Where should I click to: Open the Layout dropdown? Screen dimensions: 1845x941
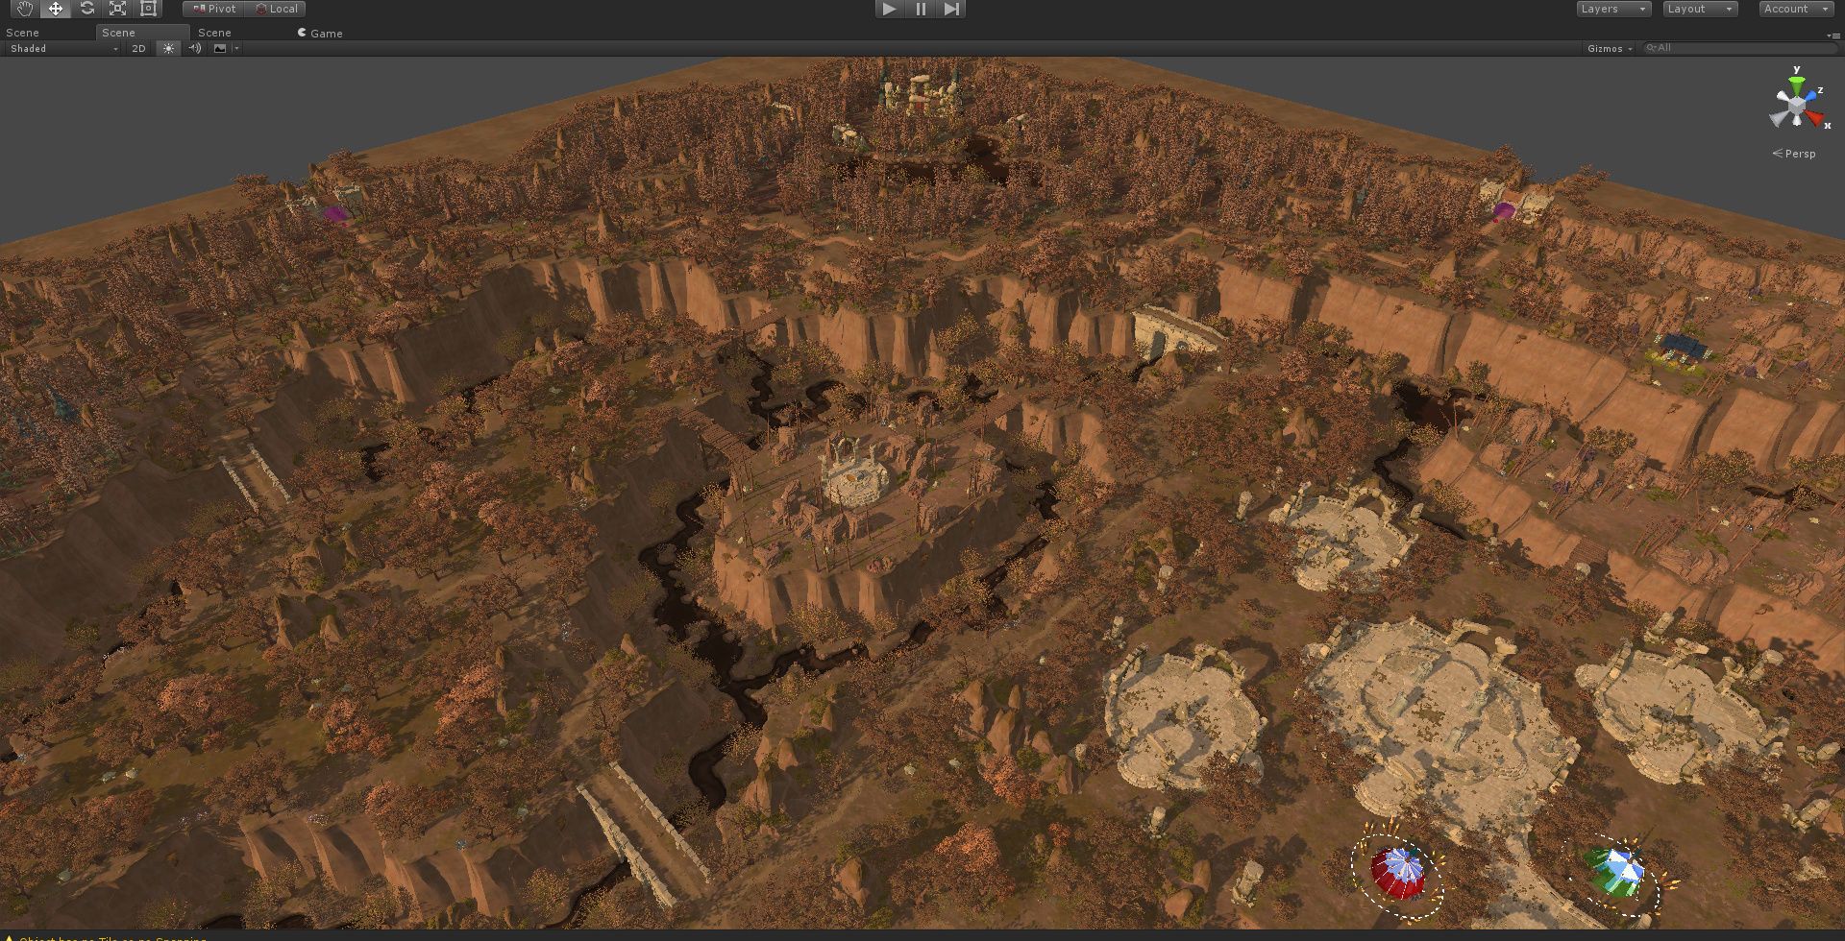point(1700,9)
